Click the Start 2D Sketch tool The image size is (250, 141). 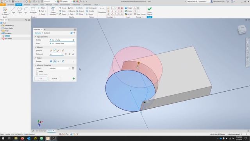[x=5, y=11]
